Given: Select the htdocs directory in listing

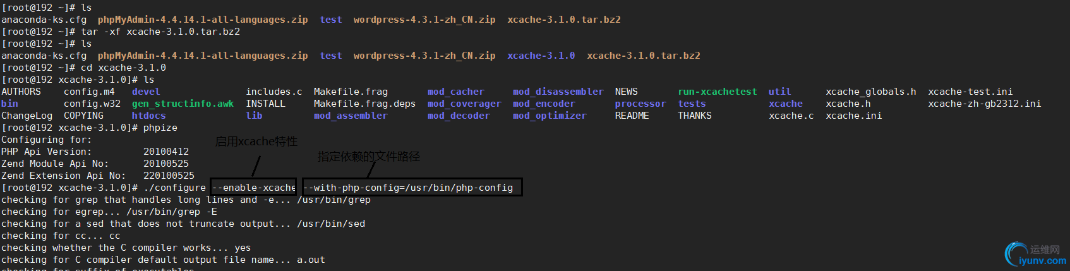Looking at the screenshot, I should 148,116.
